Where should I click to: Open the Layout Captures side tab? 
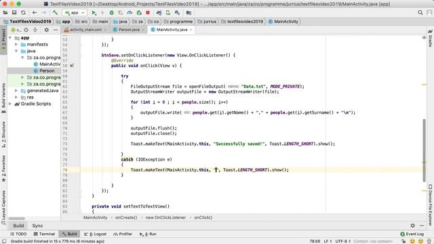pos(3,207)
